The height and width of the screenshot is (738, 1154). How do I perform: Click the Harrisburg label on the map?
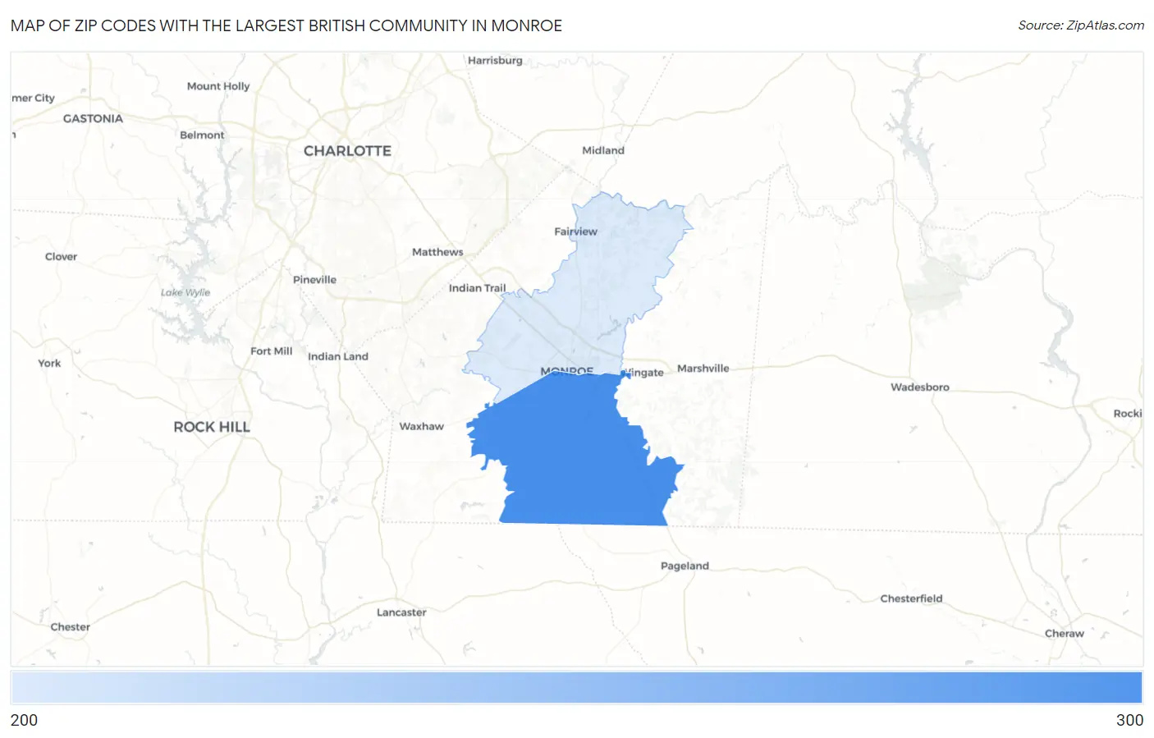(495, 60)
